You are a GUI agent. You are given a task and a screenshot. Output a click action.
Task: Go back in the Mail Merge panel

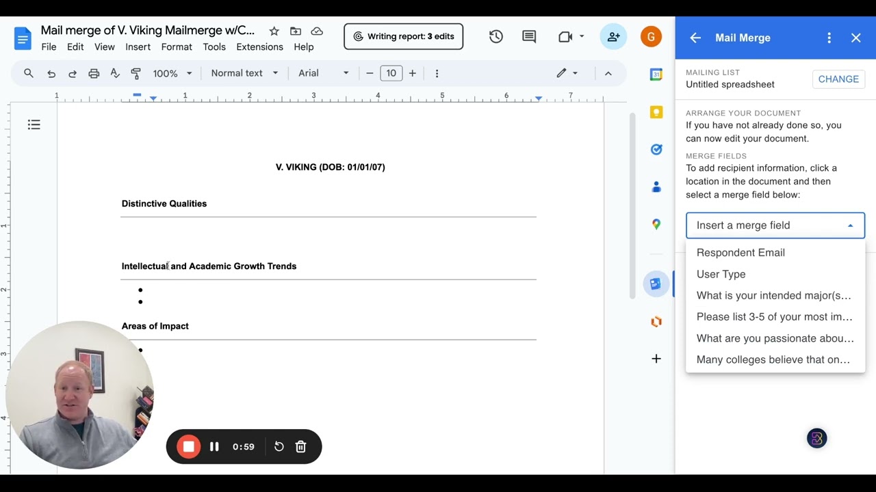pyautogui.click(x=695, y=38)
